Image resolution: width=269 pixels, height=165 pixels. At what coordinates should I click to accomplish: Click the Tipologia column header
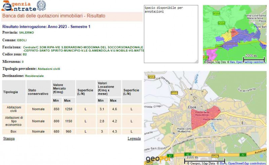tap(14, 92)
